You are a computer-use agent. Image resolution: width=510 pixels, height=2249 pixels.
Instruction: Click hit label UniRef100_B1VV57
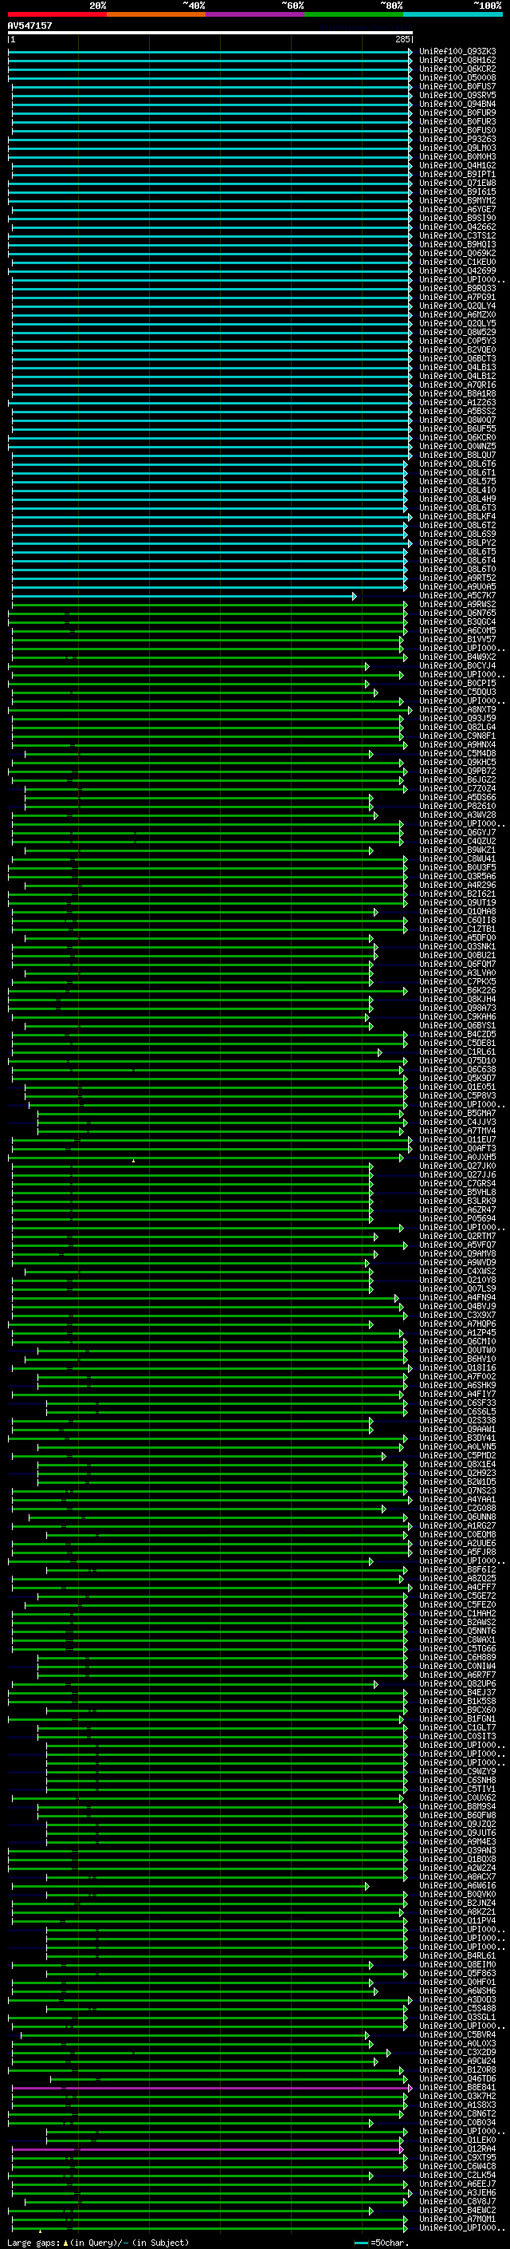click(x=457, y=640)
